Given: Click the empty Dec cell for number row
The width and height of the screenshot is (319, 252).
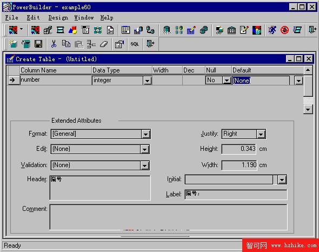Looking at the screenshot, I should click(x=194, y=80).
